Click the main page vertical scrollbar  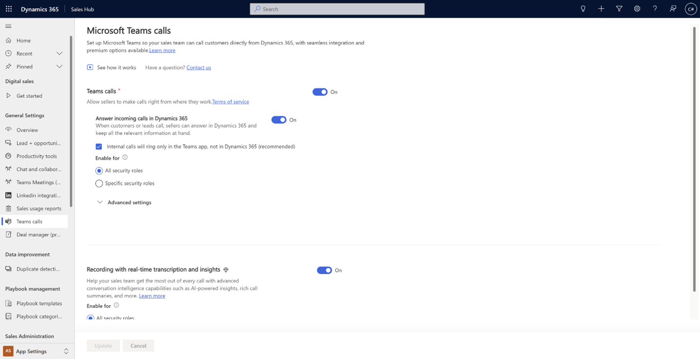(x=694, y=159)
